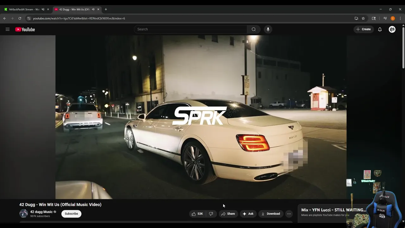Image resolution: width=405 pixels, height=228 pixels.
Task: Click the scrollbar down arrow
Action: click(403, 222)
